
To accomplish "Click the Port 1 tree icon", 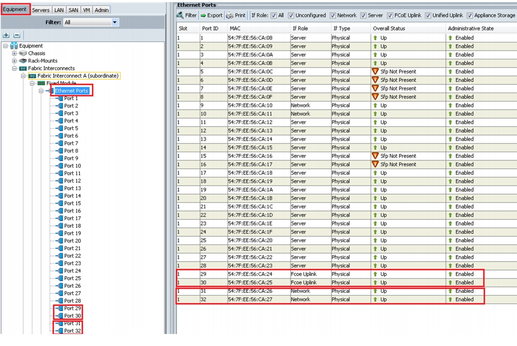I will point(60,98).
